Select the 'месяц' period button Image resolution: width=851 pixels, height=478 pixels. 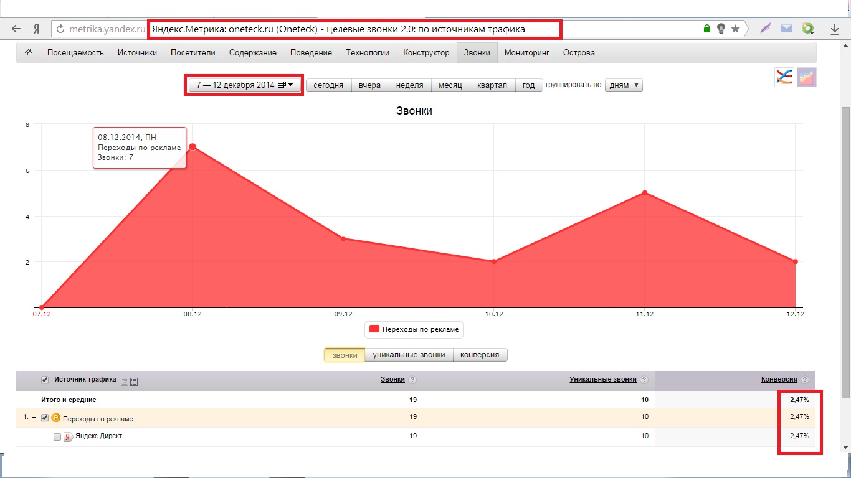coord(450,85)
